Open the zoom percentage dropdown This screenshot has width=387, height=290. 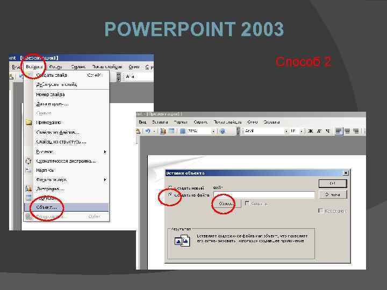(x=213, y=132)
